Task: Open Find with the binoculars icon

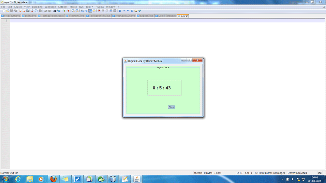Action: pos(55,11)
